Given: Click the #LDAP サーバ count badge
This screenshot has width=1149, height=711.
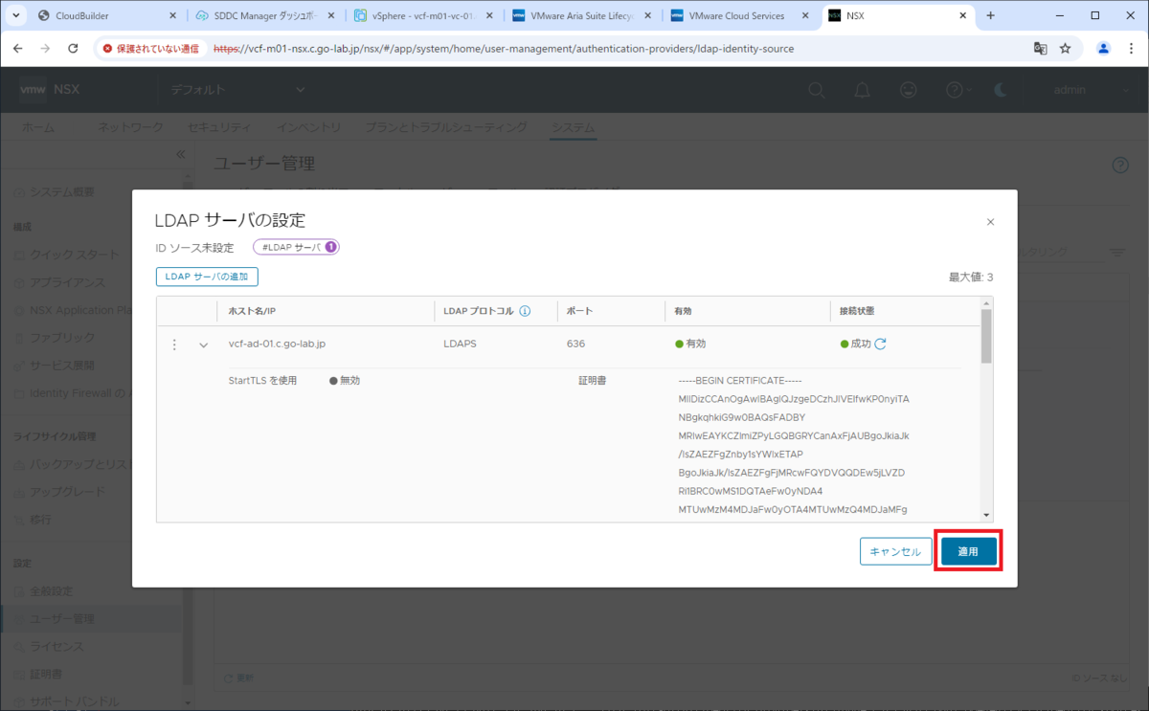Looking at the screenshot, I should click(x=297, y=247).
